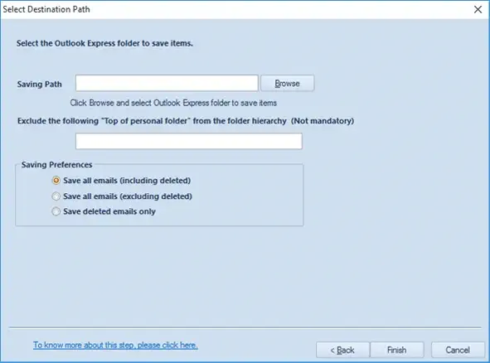Click the 'Saving Path' label
490x363 pixels.
(x=39, y=84)
